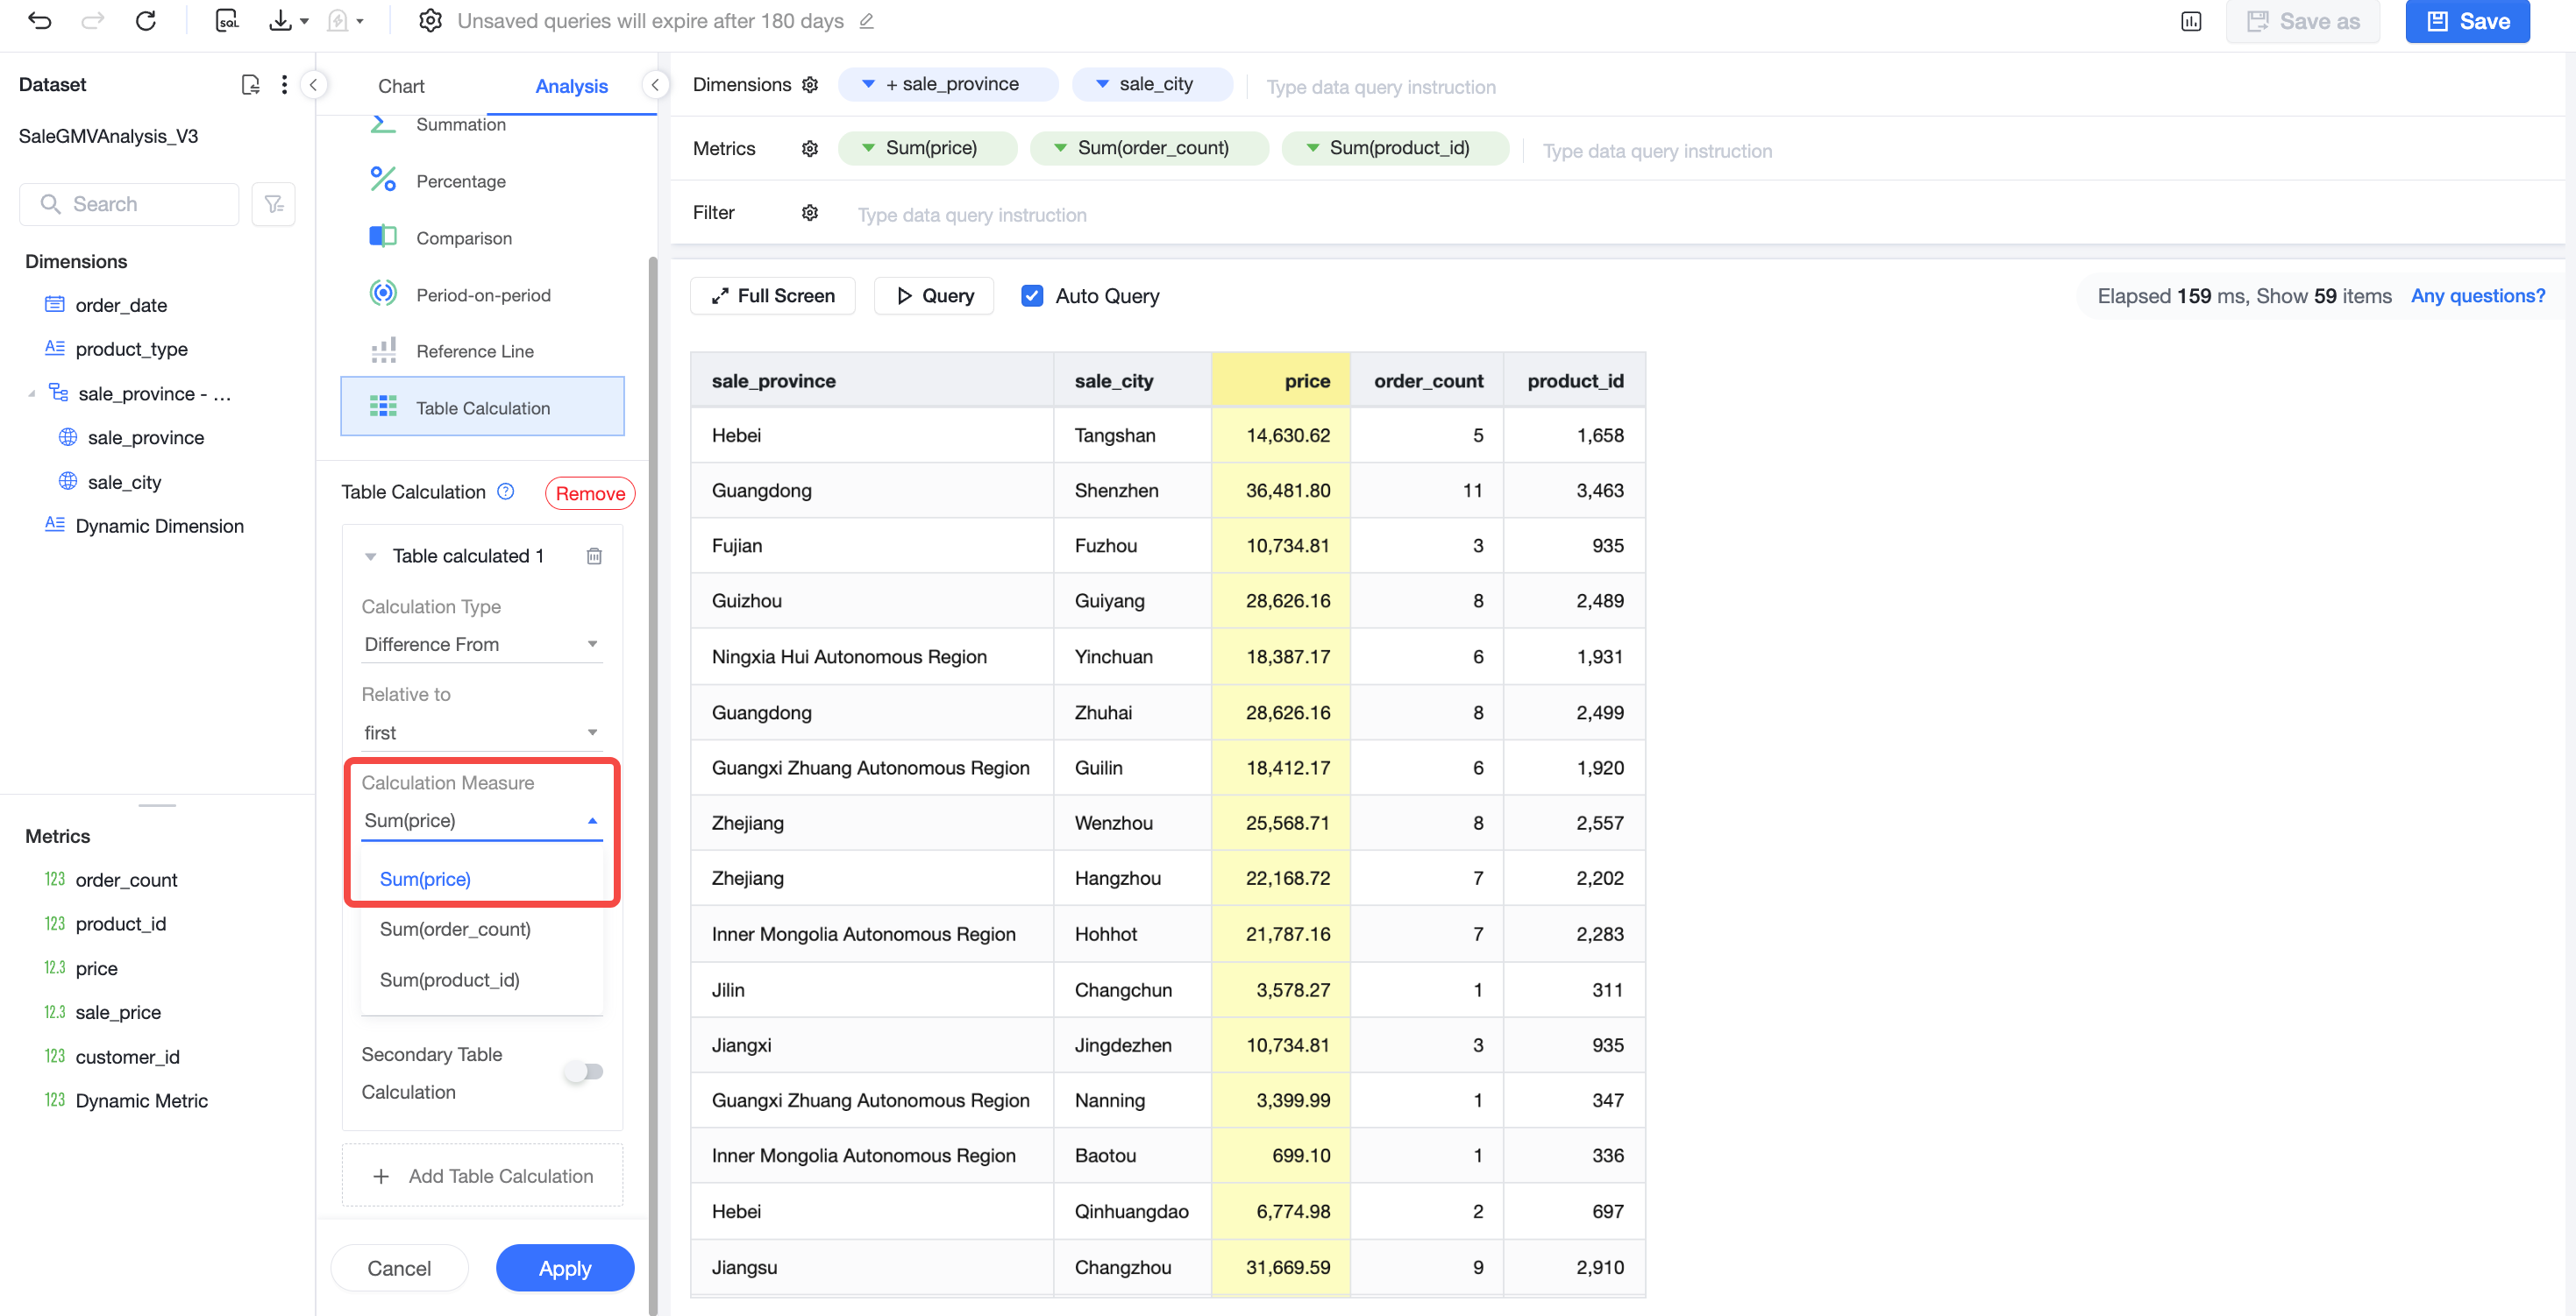Click the Apply button
2576x1316 pixels.
(565, 1268)
